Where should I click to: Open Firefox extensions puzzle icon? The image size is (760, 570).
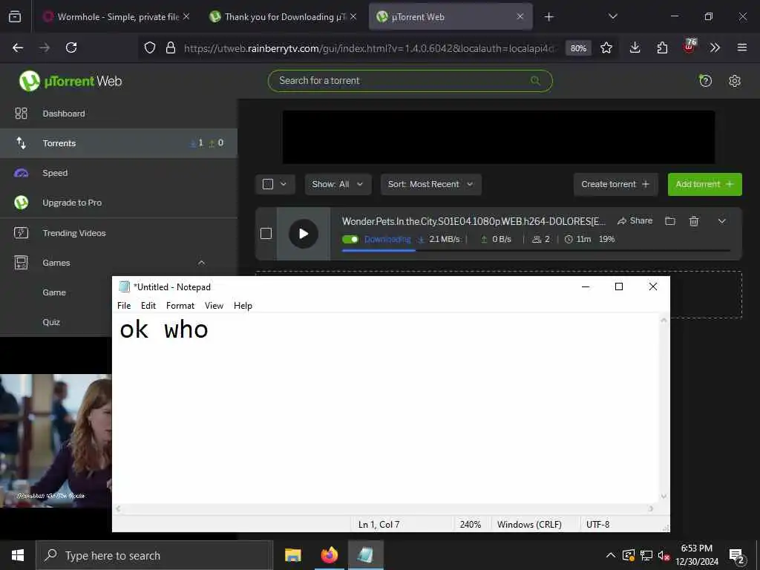pos(662,47)
